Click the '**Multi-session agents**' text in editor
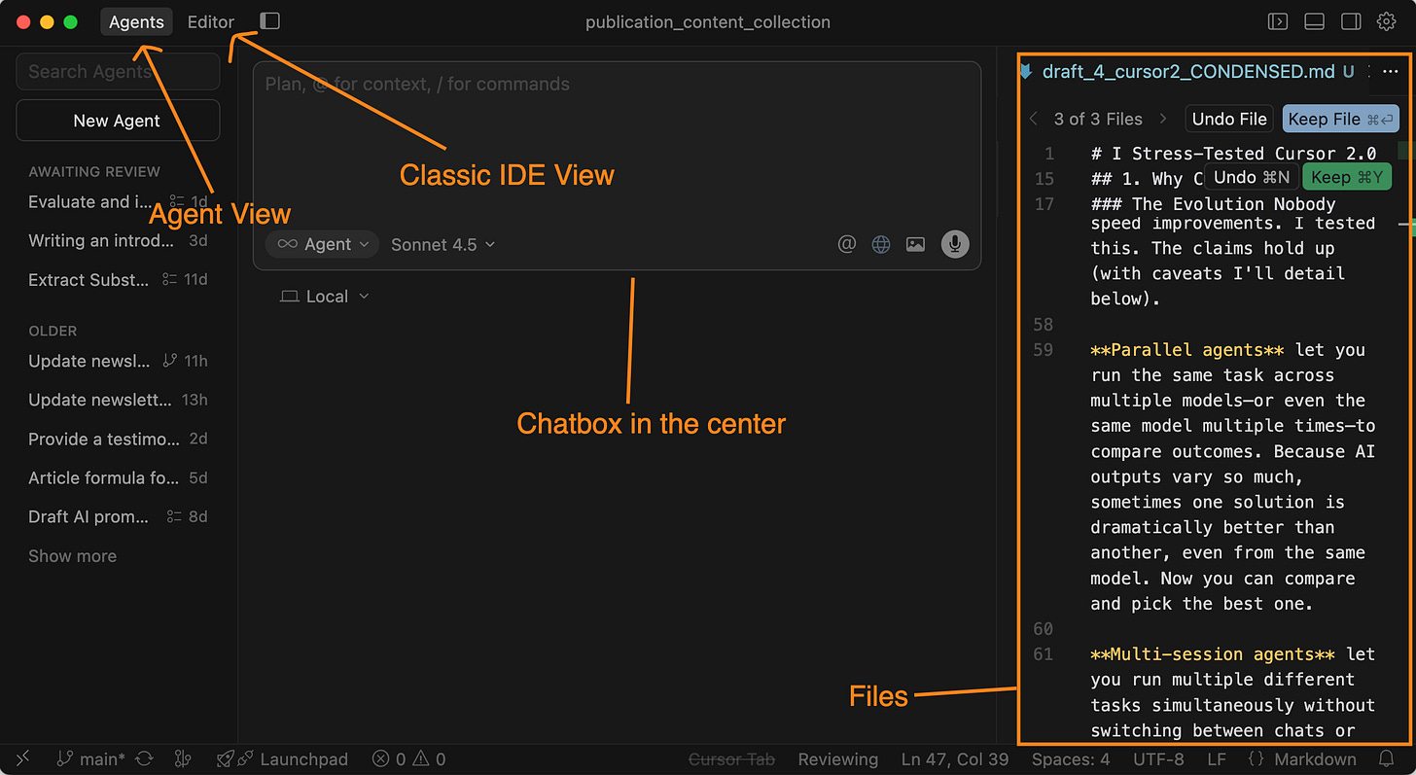 tap(1213, 654)
